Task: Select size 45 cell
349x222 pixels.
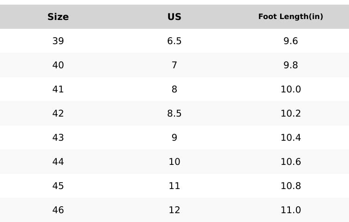Action: [x=58, y=186]
